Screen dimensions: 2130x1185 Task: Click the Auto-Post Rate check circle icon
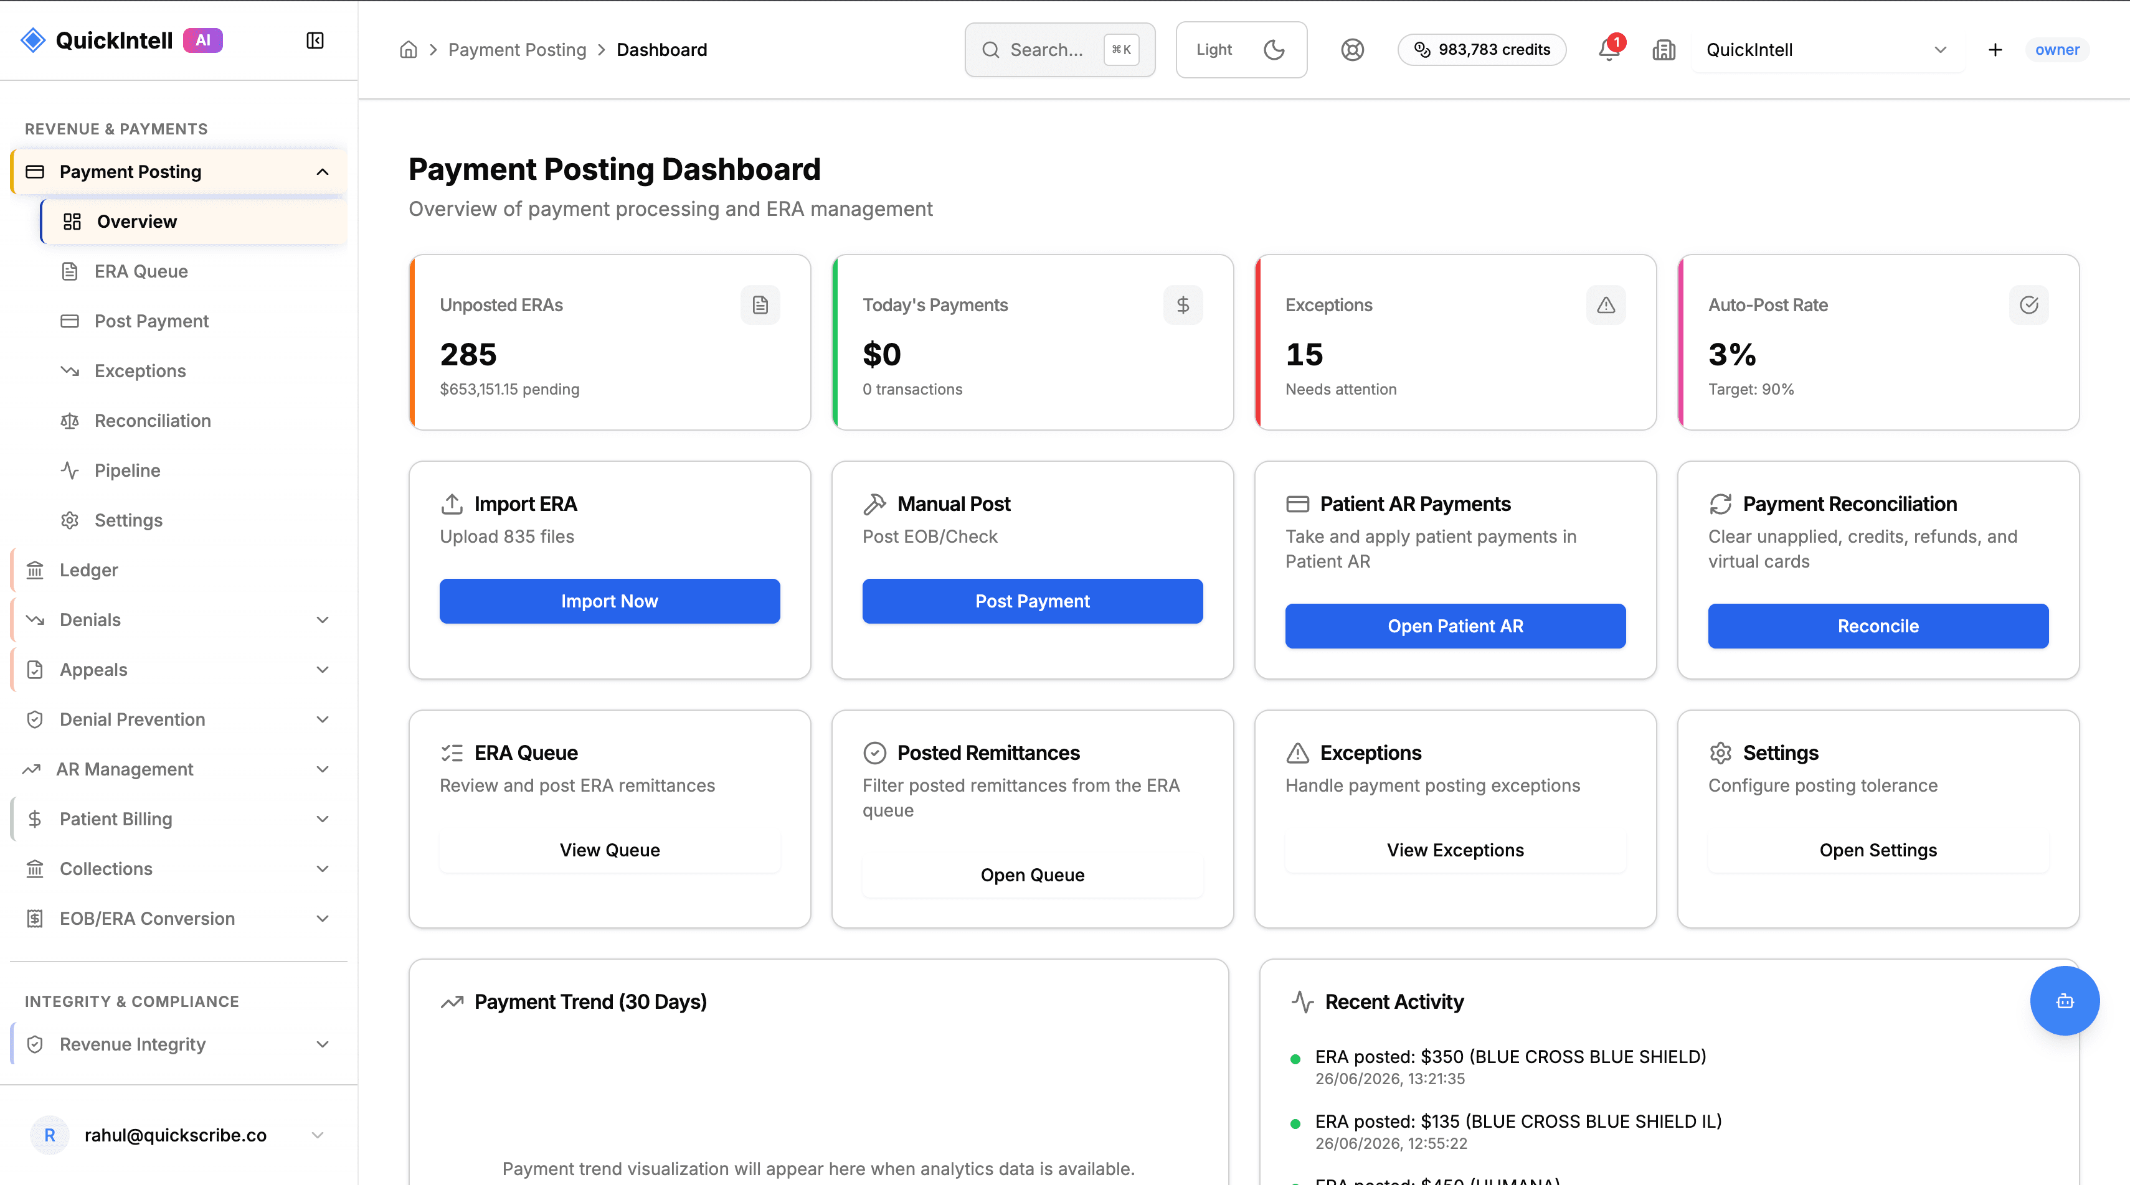click(2028, 305)
